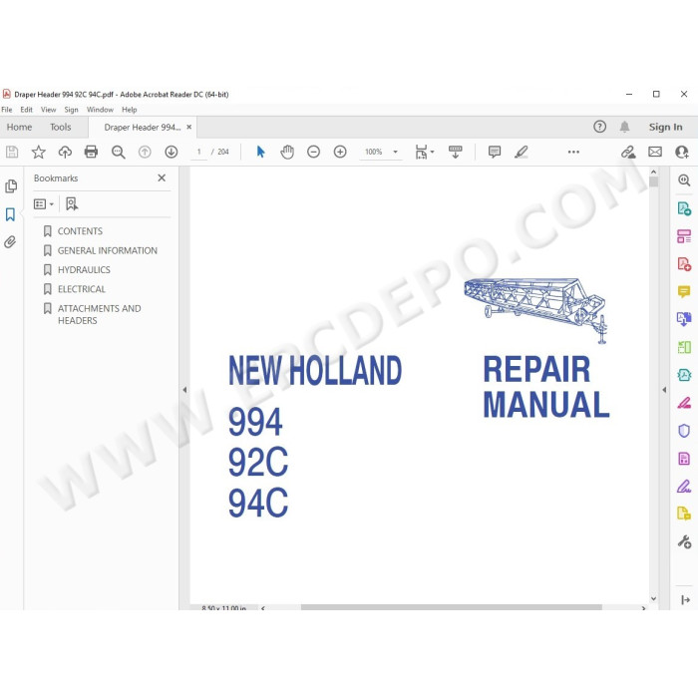The width and height of the screenshot is (698, 698).
Task: Open the notifications bell icon
Action: pos(625,127)
